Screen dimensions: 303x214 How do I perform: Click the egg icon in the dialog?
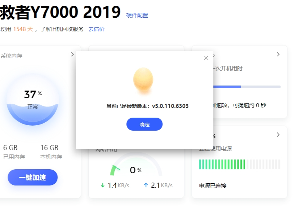click(143, 79)
